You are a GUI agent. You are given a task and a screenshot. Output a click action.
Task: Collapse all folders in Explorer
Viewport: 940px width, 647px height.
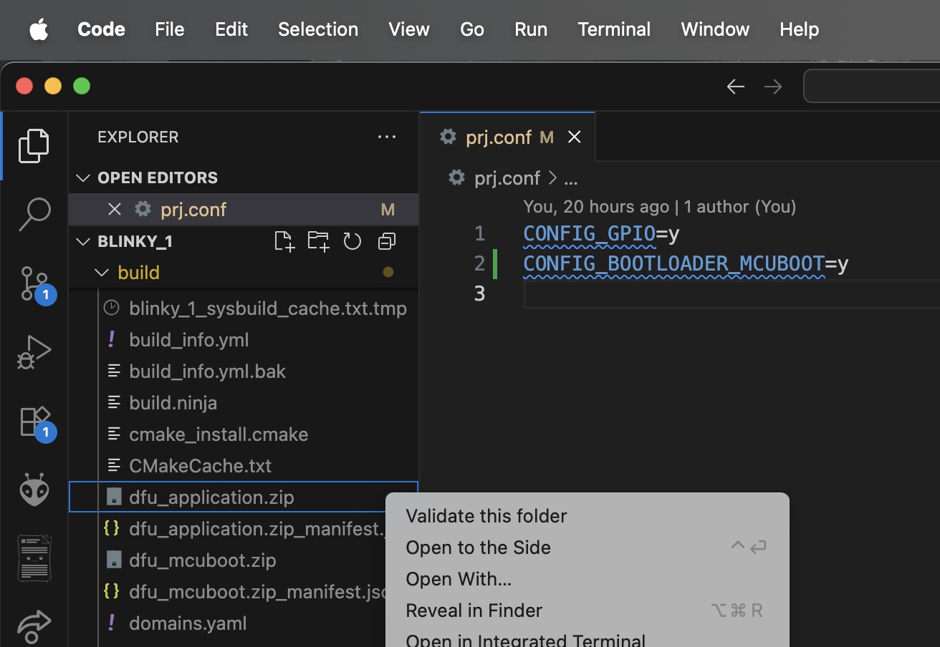387,241
